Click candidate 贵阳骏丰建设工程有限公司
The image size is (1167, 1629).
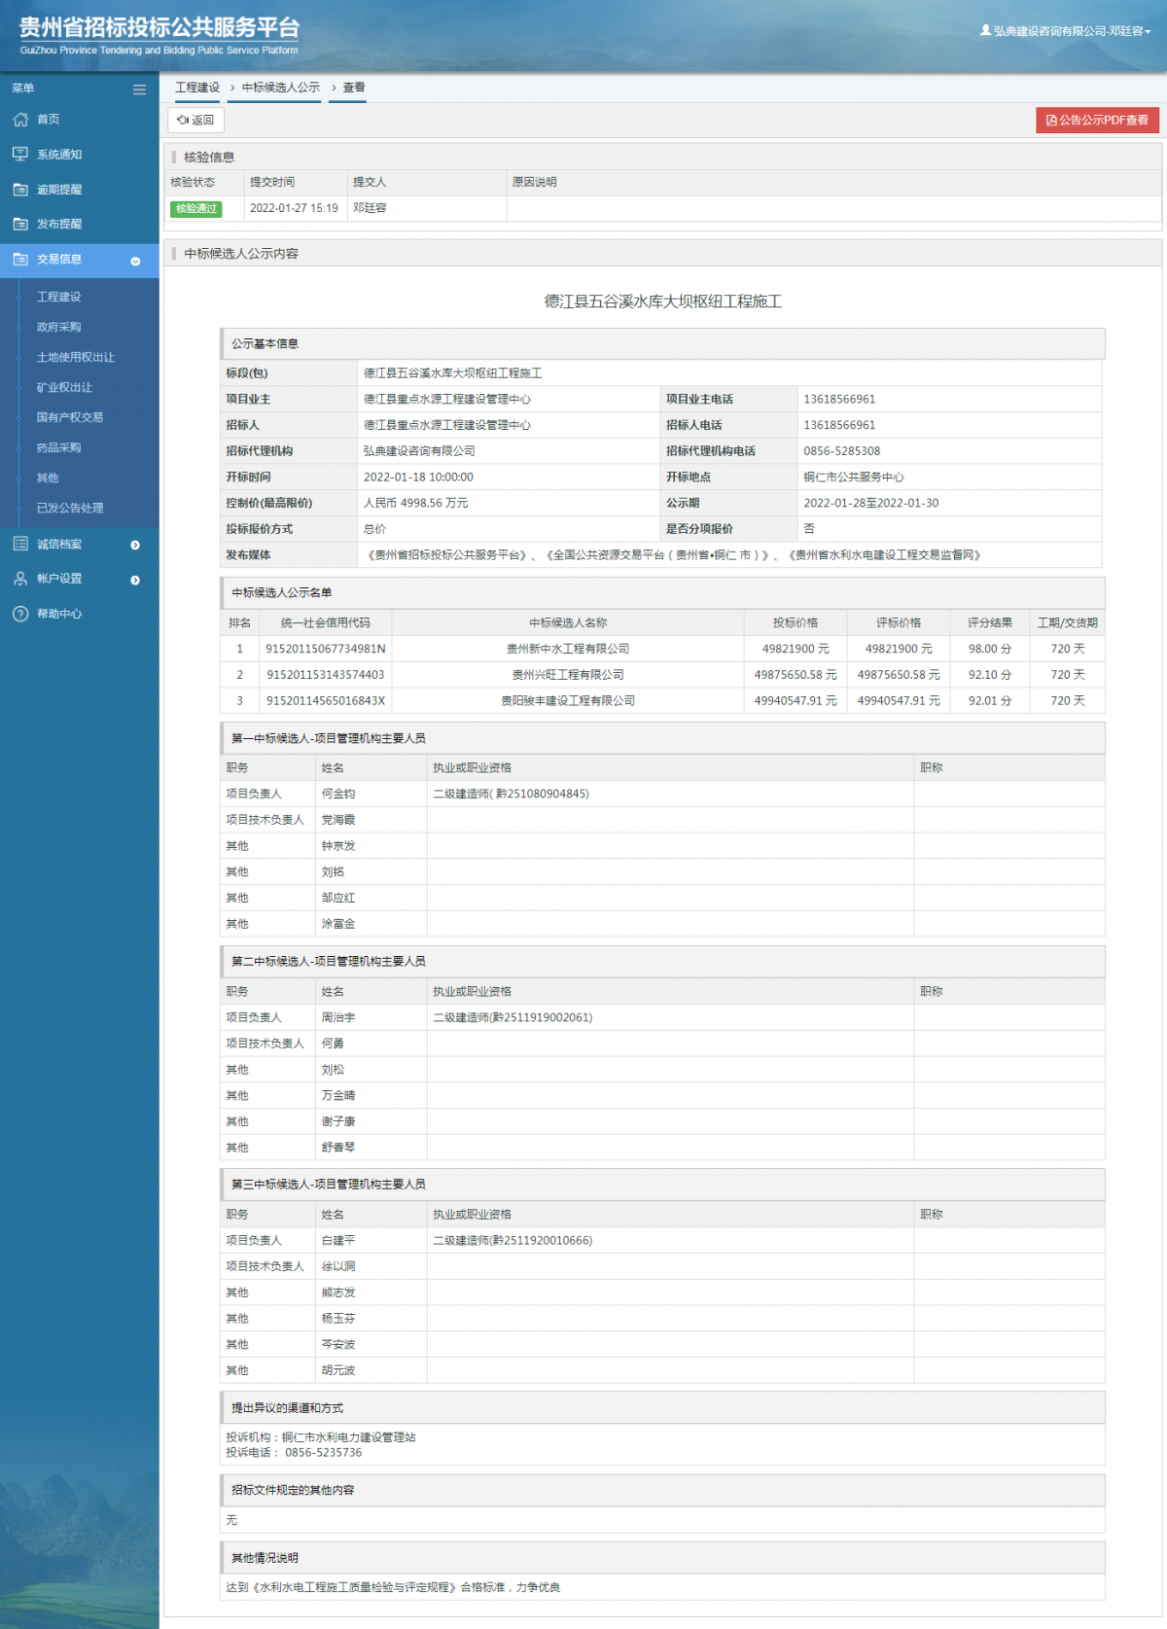(x=568, y=700)
